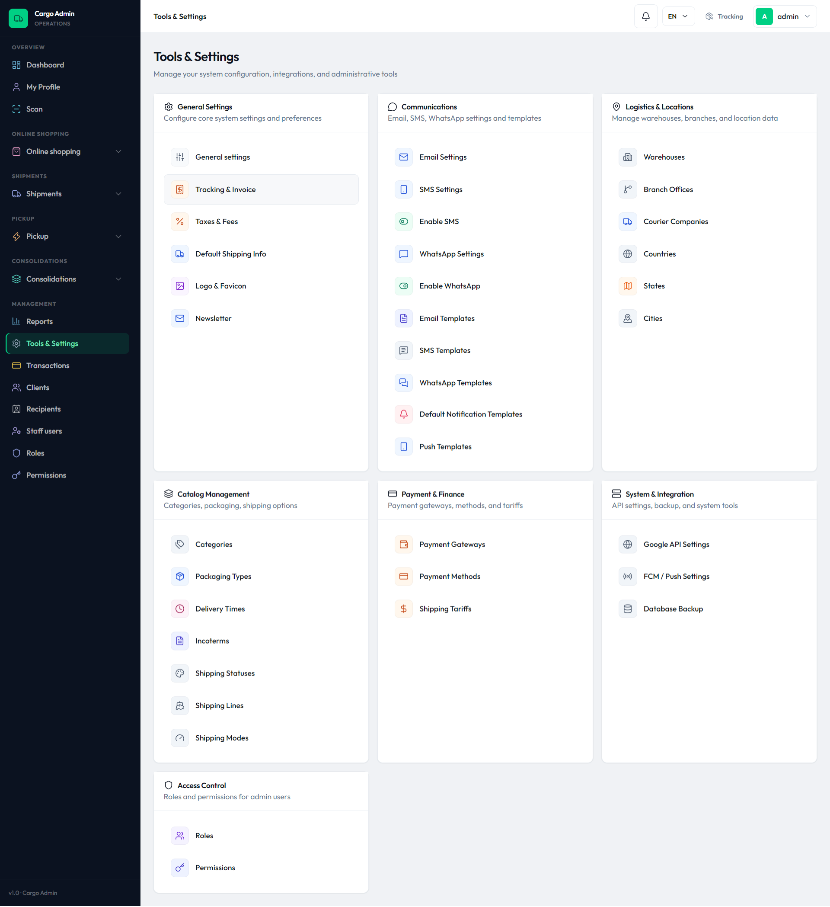
Task: Click the notification bell icon
Action: pyautogui.click(x=645, y=16)
